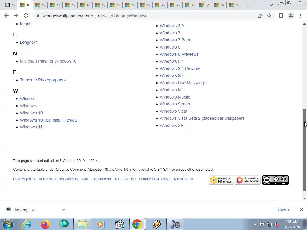Viewport: 307px width, 230px height.
Task: Open Media Player Classic 321 icon
Action: (x=120, y=224)
